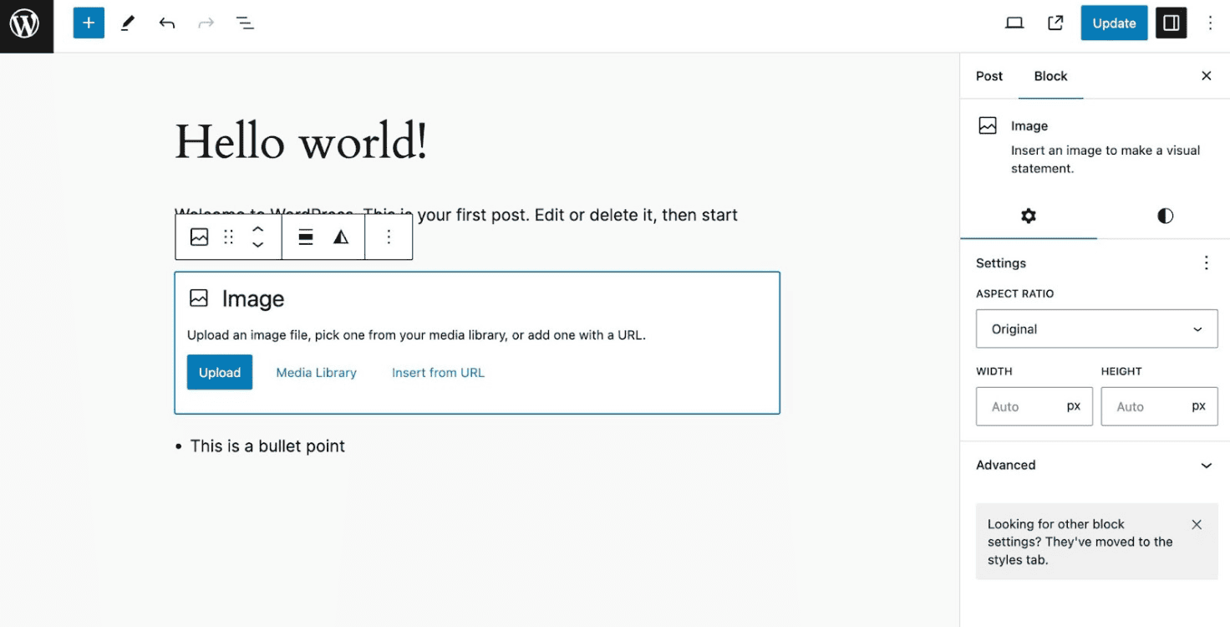
Task: Switch to the Post tab
Action: [989, 76]
